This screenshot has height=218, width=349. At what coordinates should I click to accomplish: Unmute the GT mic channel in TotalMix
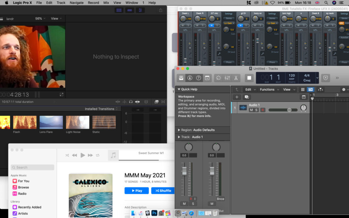pos(211,25)
